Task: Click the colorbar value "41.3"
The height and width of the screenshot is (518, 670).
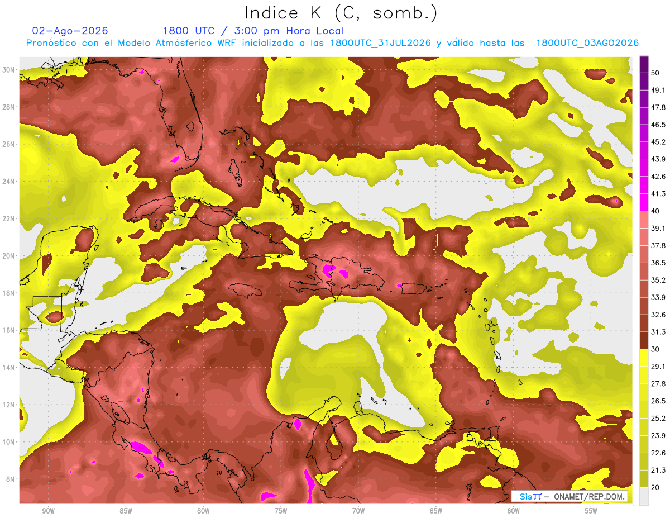Action: (x=659, y=194)
